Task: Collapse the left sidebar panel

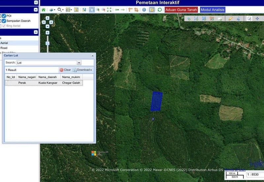Action: 36,2
